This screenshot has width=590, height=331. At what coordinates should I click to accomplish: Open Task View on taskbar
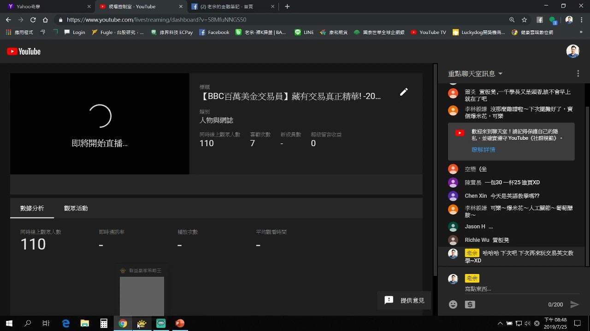[x=46, y=323]
